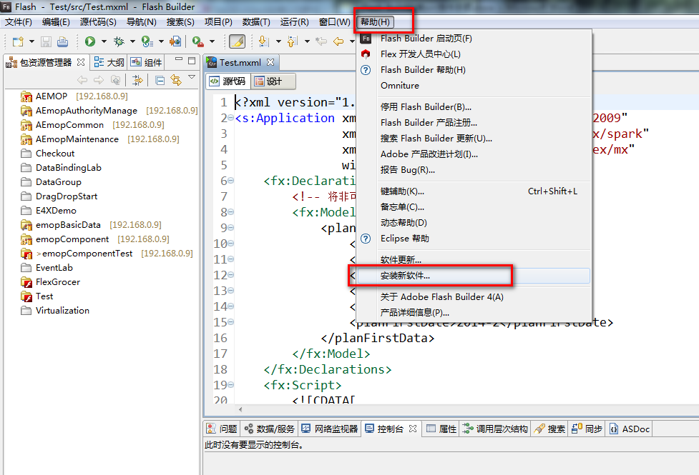The height and width of the screenshot is (475, 699).
Task: Click editor horizontal scrollbar left arrow
Action: point(240,409)
